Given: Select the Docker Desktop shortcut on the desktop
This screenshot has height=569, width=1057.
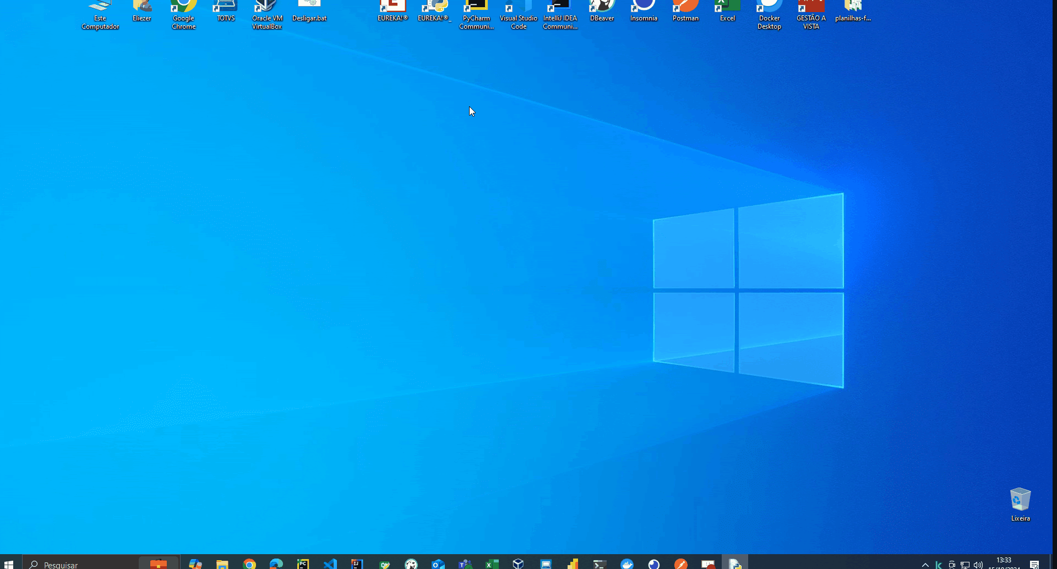Looking at the screenshot, I should (x=769, y=15).
